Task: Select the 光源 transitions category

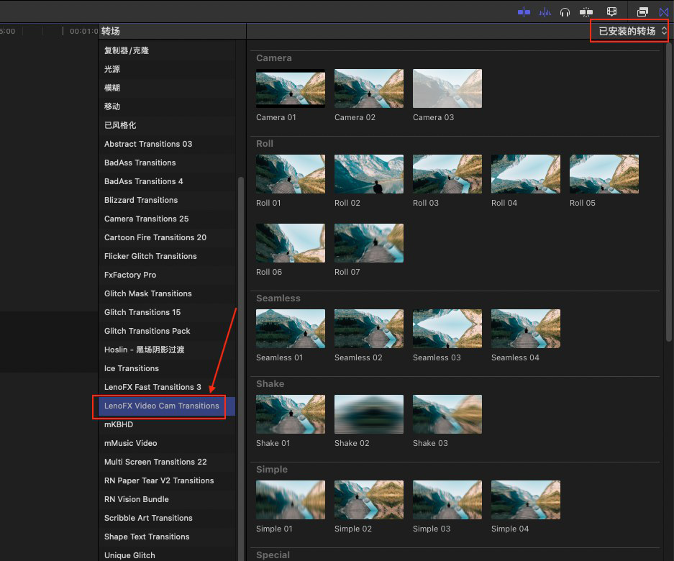Action: [167, 69]
